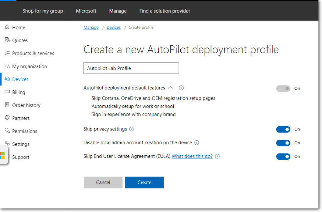Viewport: 322px width, 212px height.
Task: Click the My organization icon
Action: [x=7, y=66]
